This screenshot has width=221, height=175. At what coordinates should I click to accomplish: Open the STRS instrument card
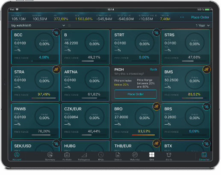pos(186,47)
